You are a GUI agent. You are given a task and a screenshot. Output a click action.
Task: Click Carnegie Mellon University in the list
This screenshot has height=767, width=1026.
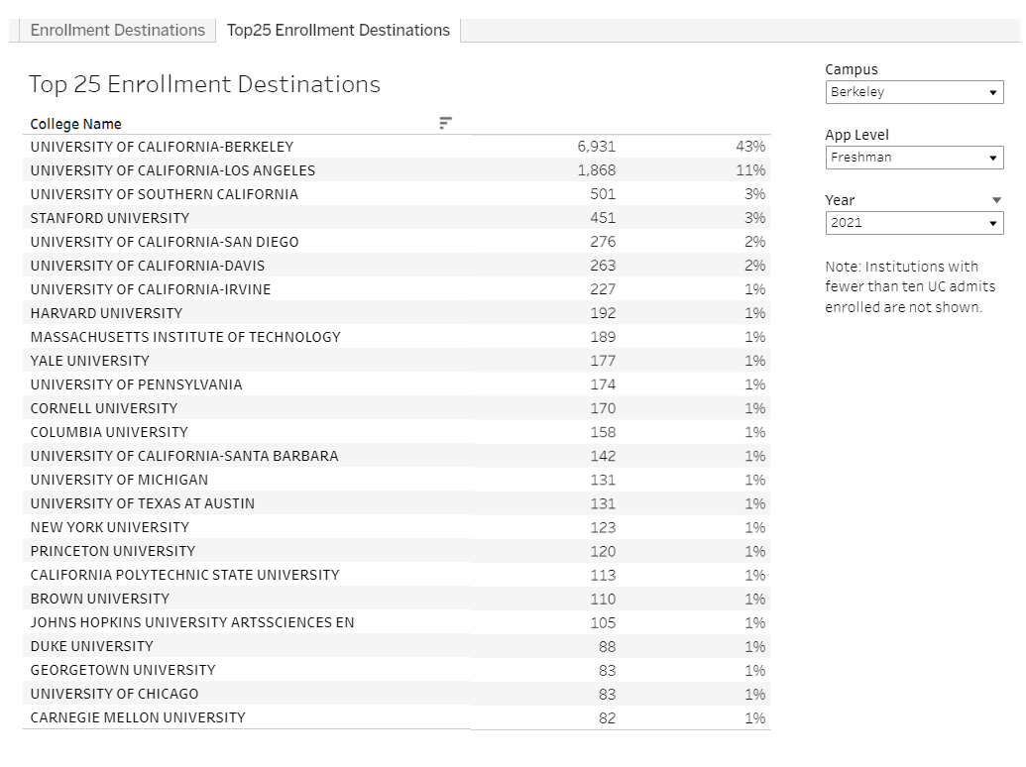[138, 717]
